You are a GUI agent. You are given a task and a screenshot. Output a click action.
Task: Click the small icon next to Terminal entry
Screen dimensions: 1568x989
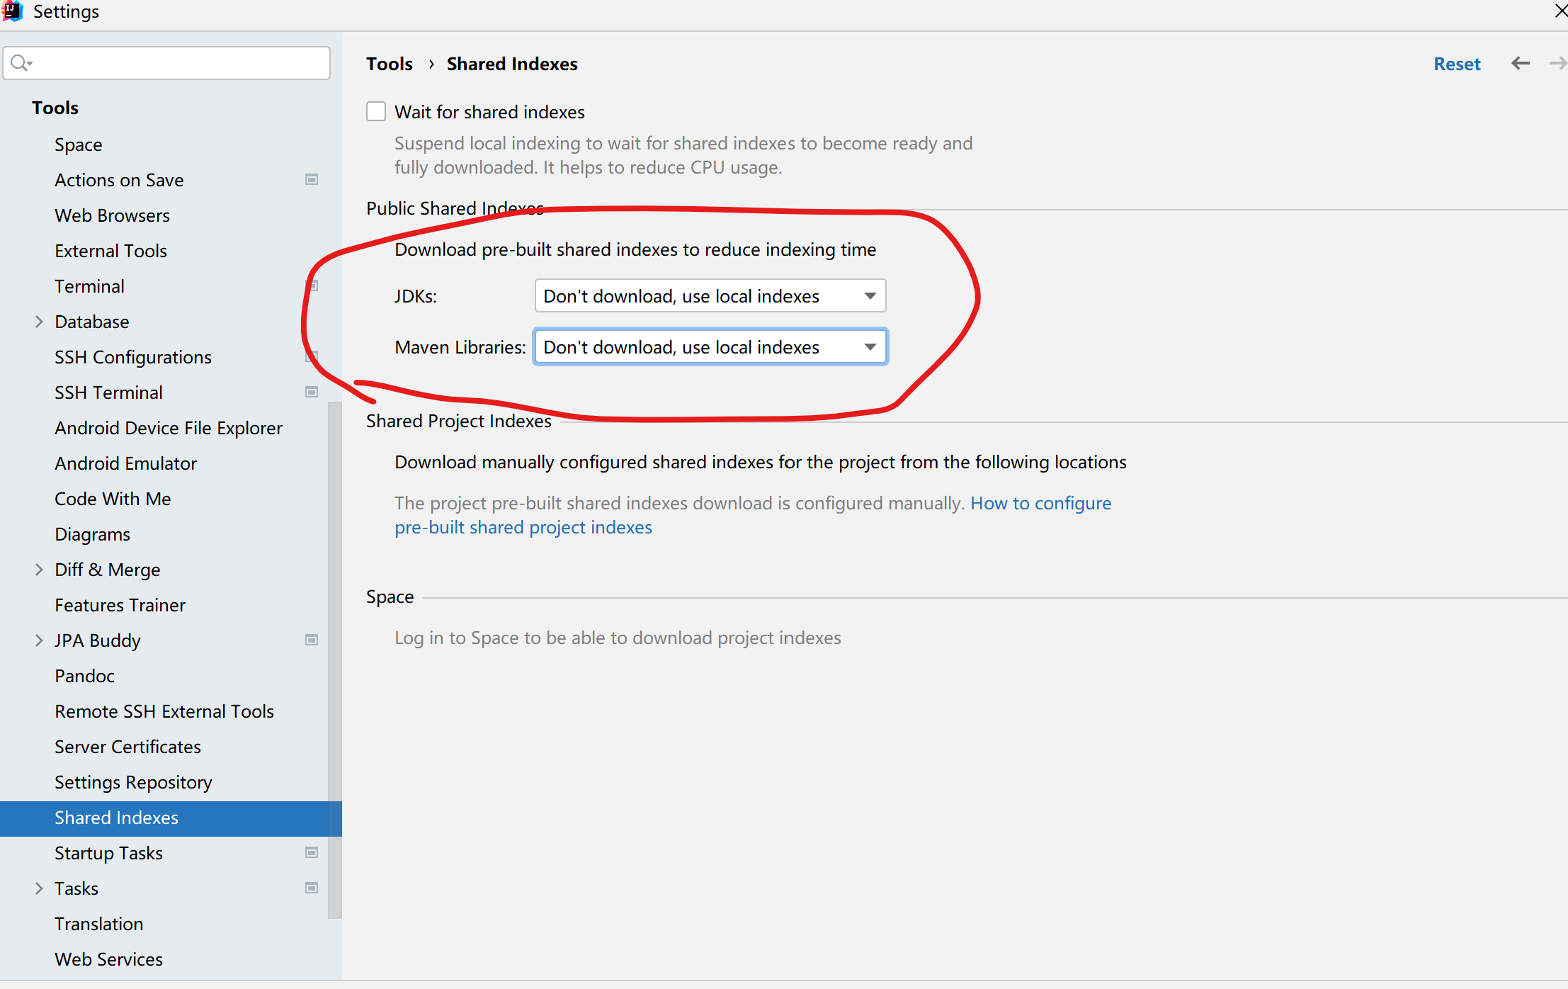312,286
